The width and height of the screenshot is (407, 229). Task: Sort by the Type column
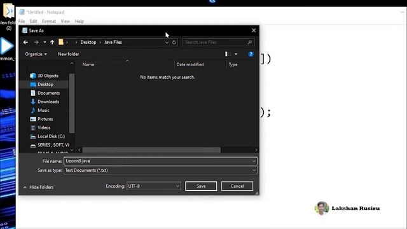(233, 64)
